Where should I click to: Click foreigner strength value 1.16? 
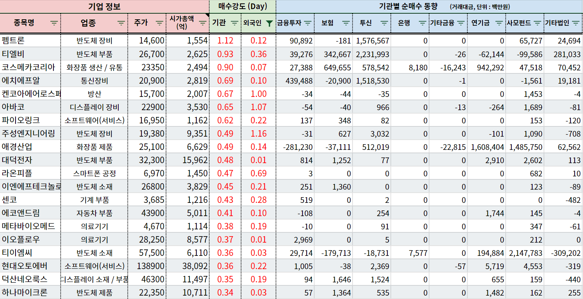click(259, 134)
